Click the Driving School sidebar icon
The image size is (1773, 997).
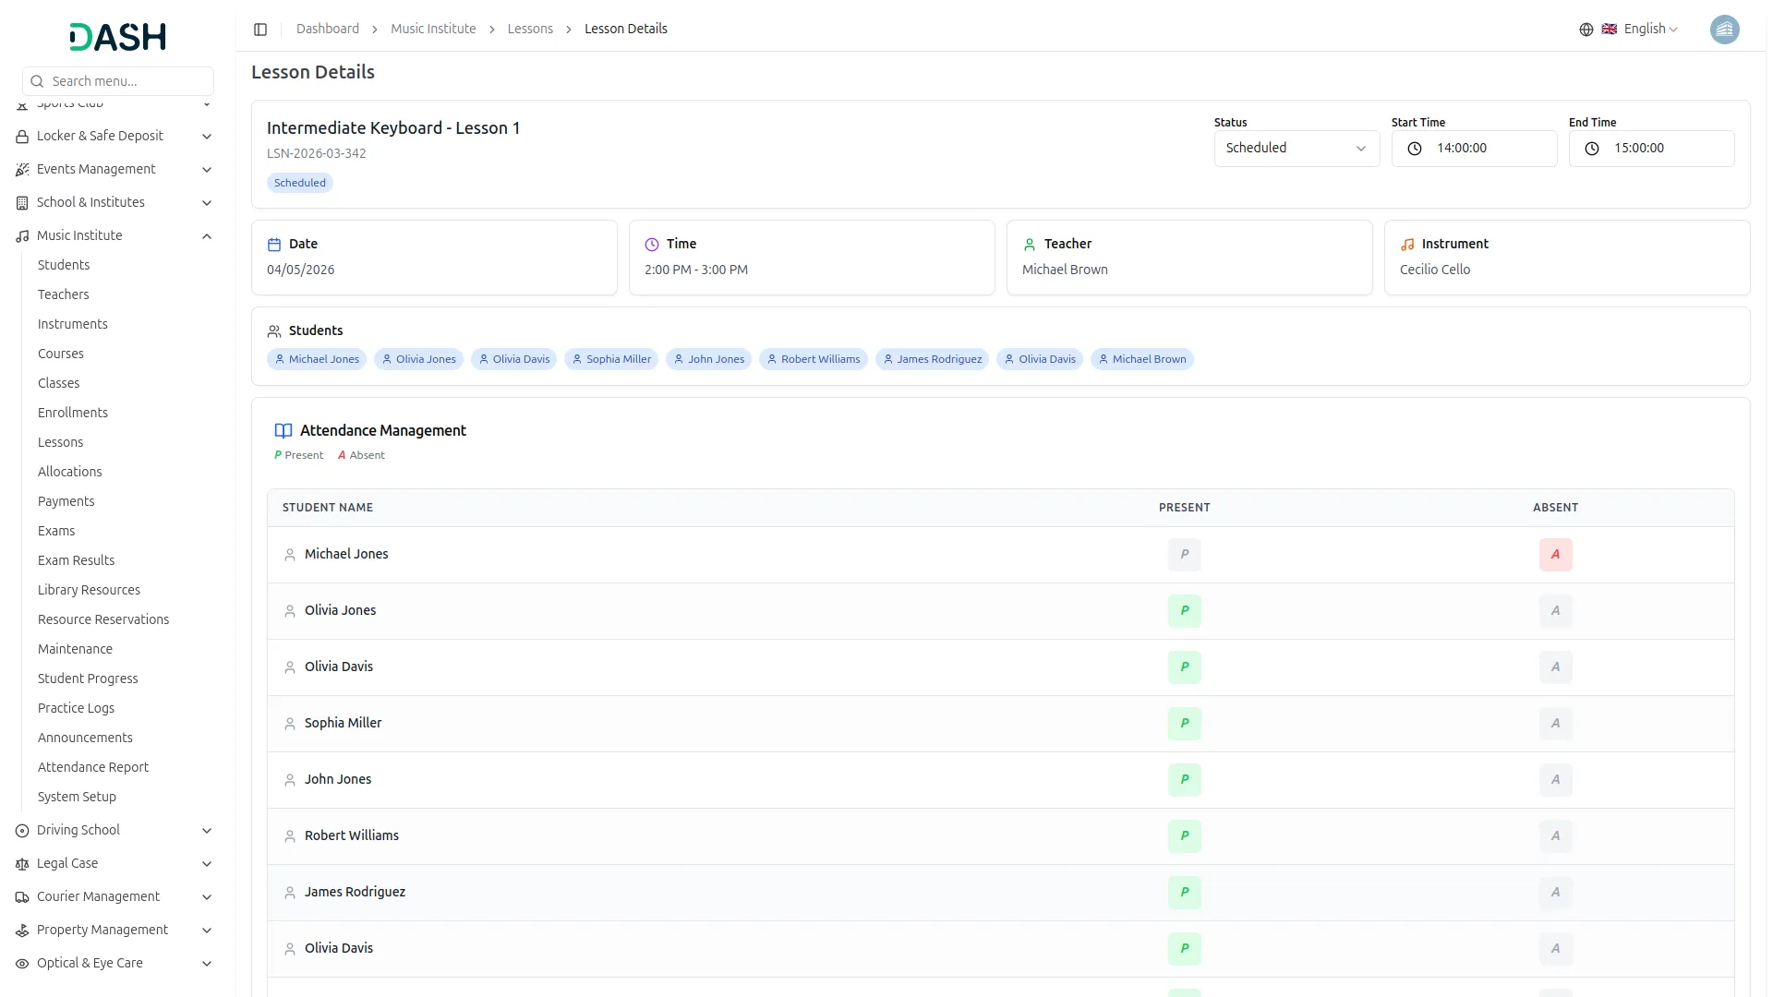pyautogui.click(x=22, y=831)
